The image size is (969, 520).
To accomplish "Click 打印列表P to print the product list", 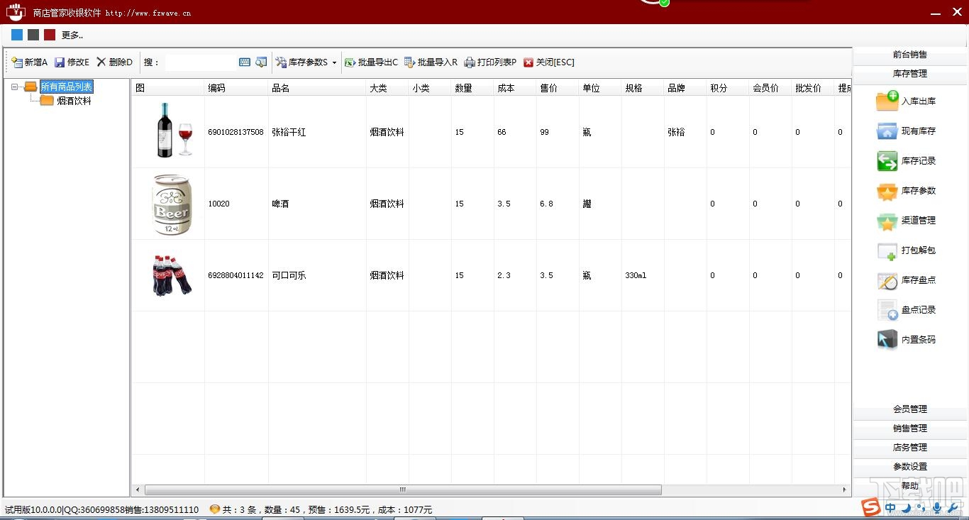I will pos(489,62).
